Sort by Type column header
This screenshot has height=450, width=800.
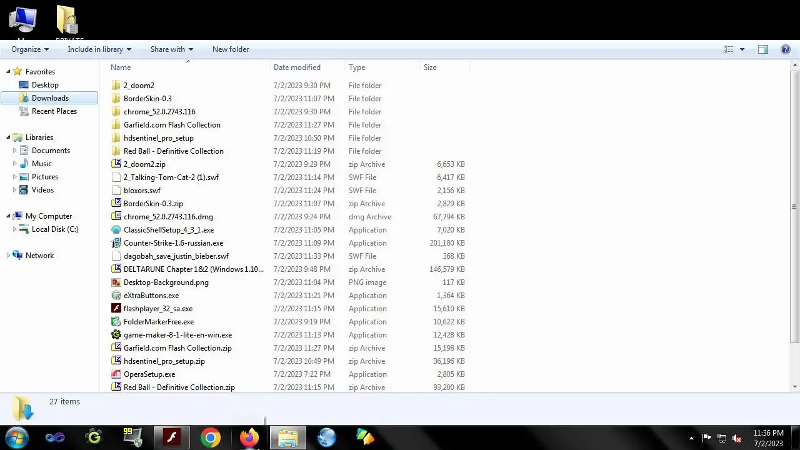point(382,67)
